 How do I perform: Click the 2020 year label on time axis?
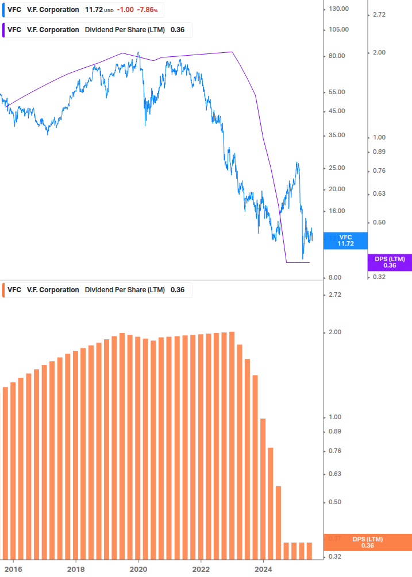pos(138,570)
